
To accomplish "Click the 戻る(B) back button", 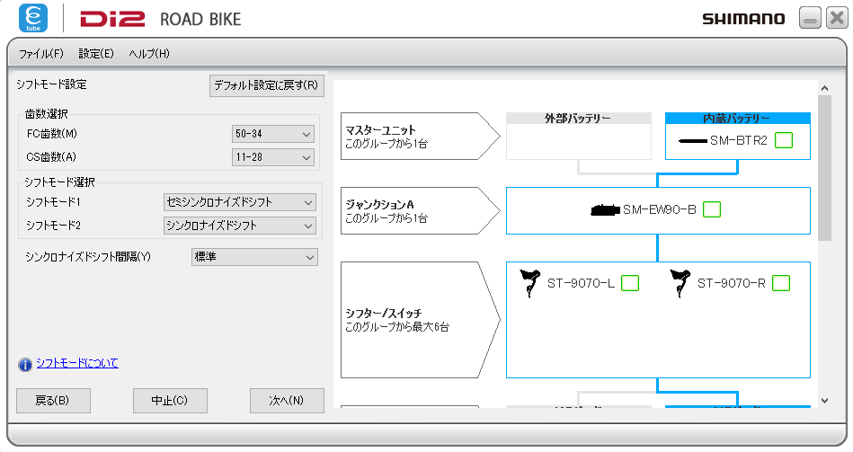I will [53, 400].
